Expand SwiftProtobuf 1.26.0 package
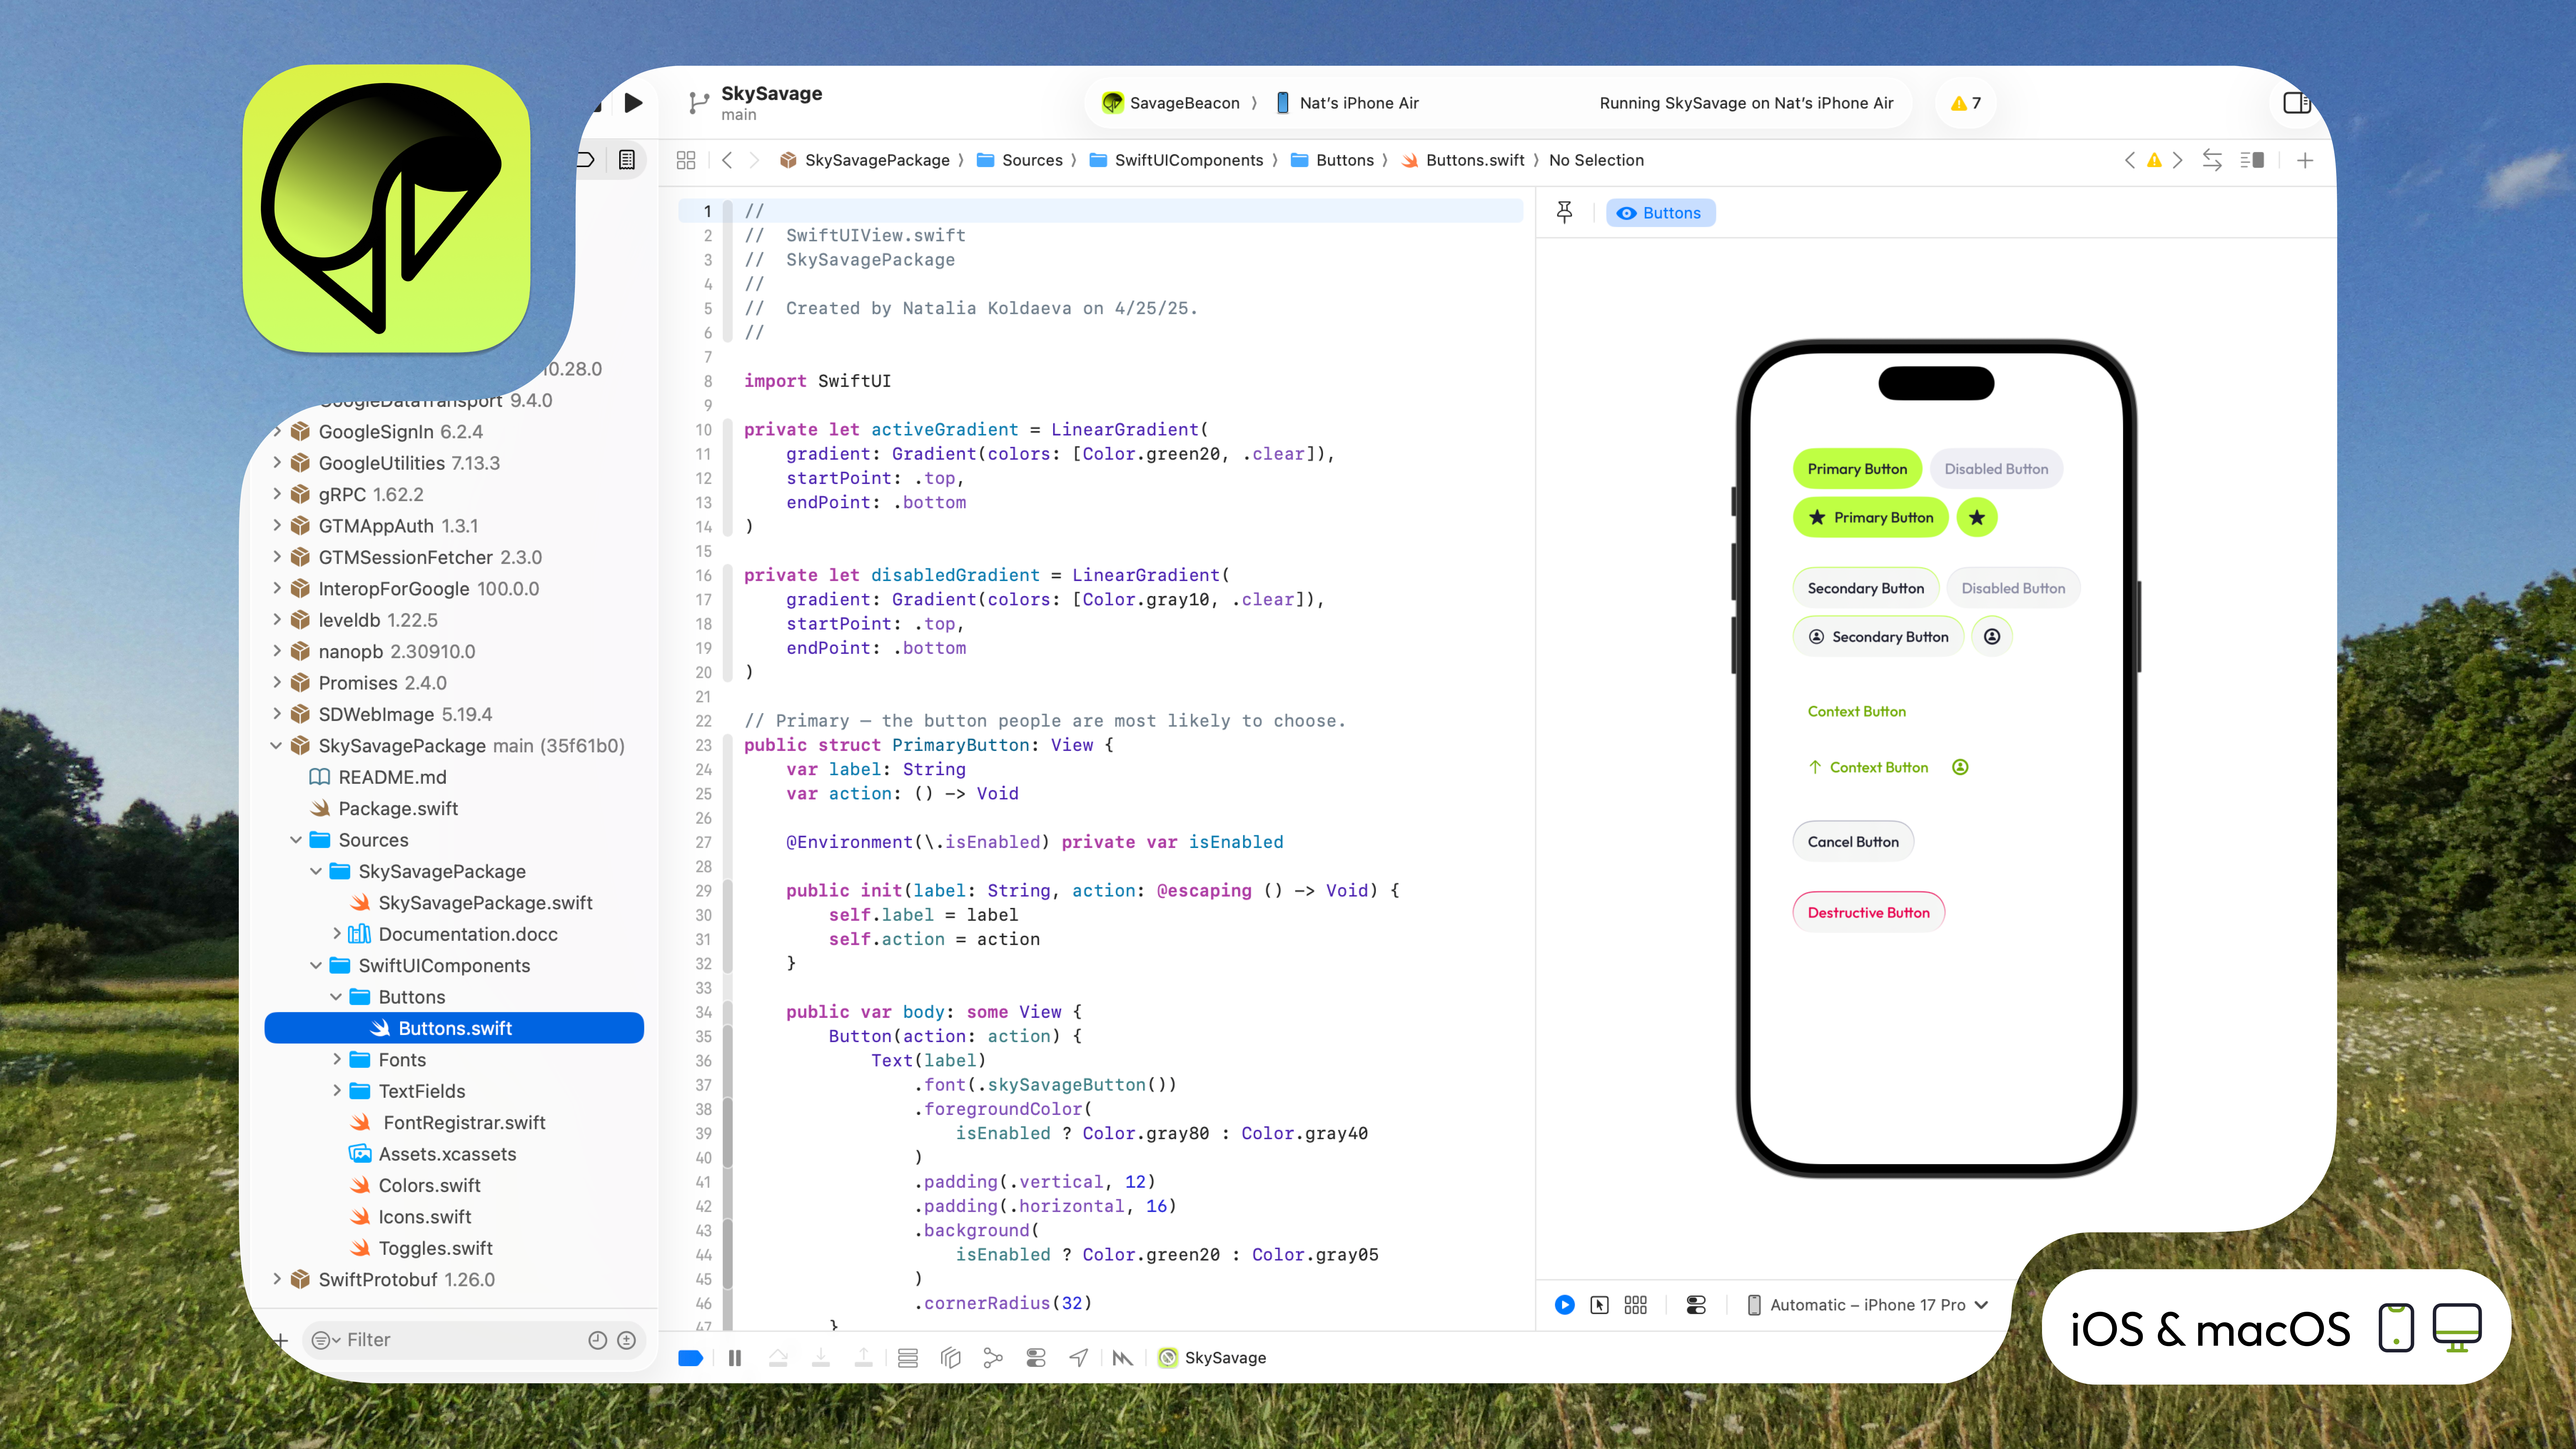The height and width of the screenshot is (1449, 2576). tap(277, 1280)
